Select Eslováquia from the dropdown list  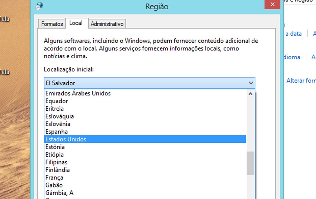145,116
